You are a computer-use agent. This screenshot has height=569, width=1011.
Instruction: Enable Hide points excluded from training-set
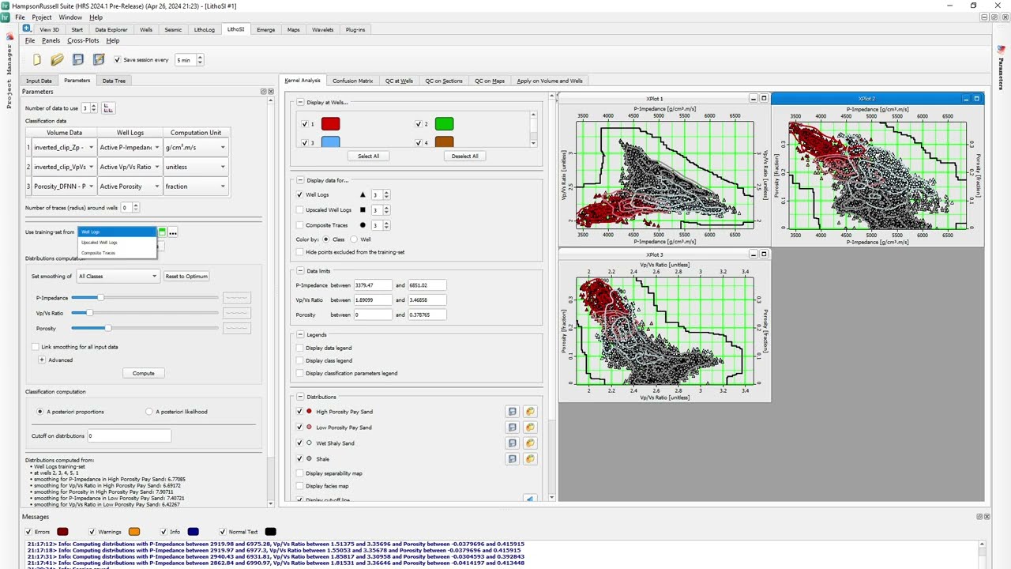point(299,252)
